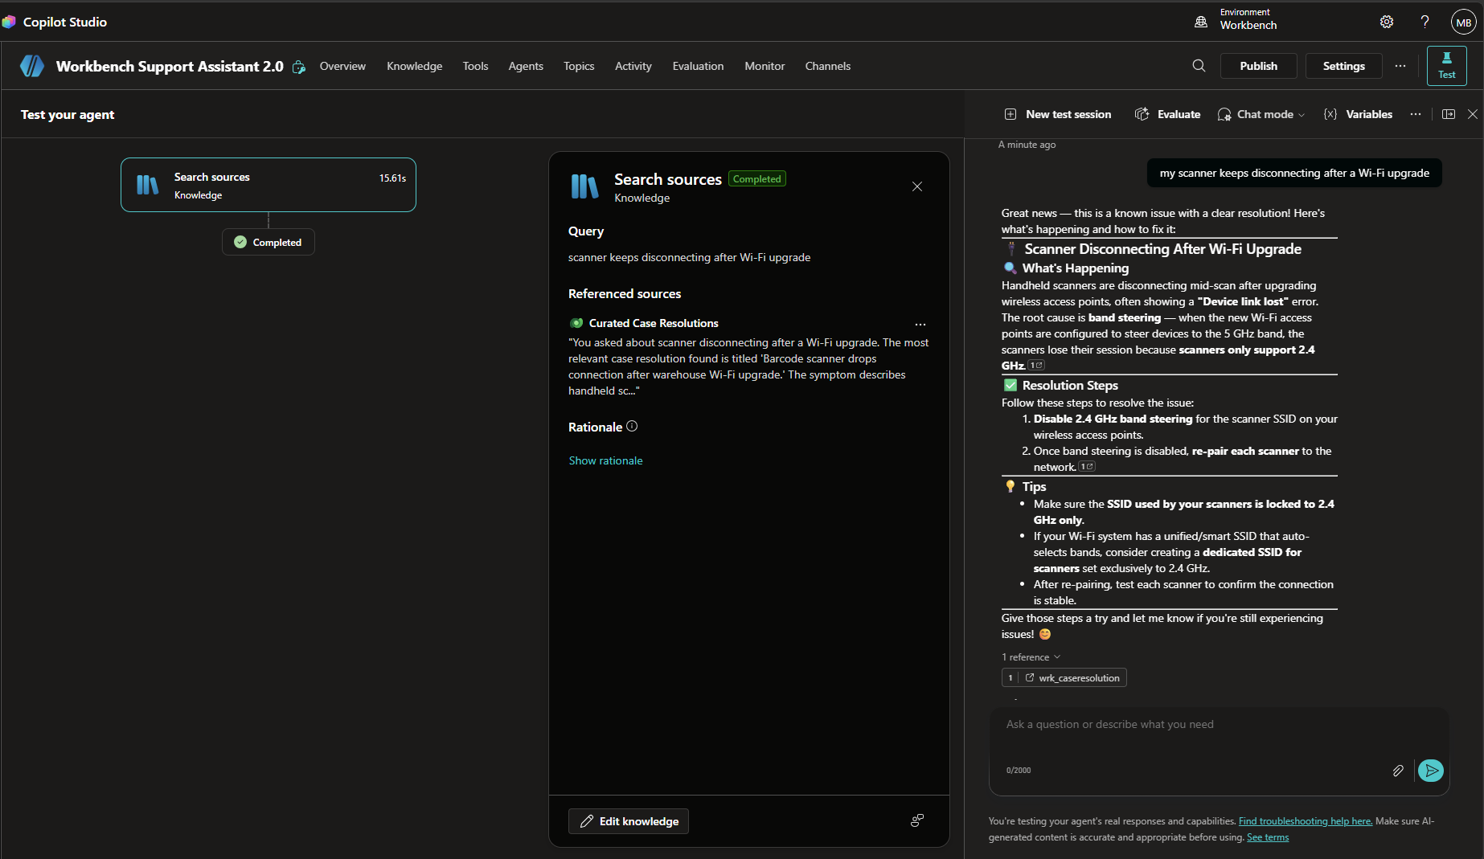Switch to the Tools tab
Image resolution: width=1484 pixels, height=859 pixels.
(x=475, y=66)
